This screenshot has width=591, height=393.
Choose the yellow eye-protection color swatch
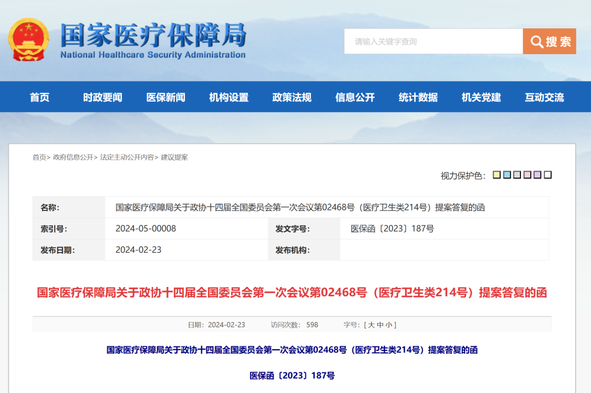[497, 175]
